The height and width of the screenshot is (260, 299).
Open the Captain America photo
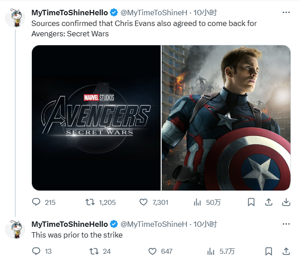(226, 118)
